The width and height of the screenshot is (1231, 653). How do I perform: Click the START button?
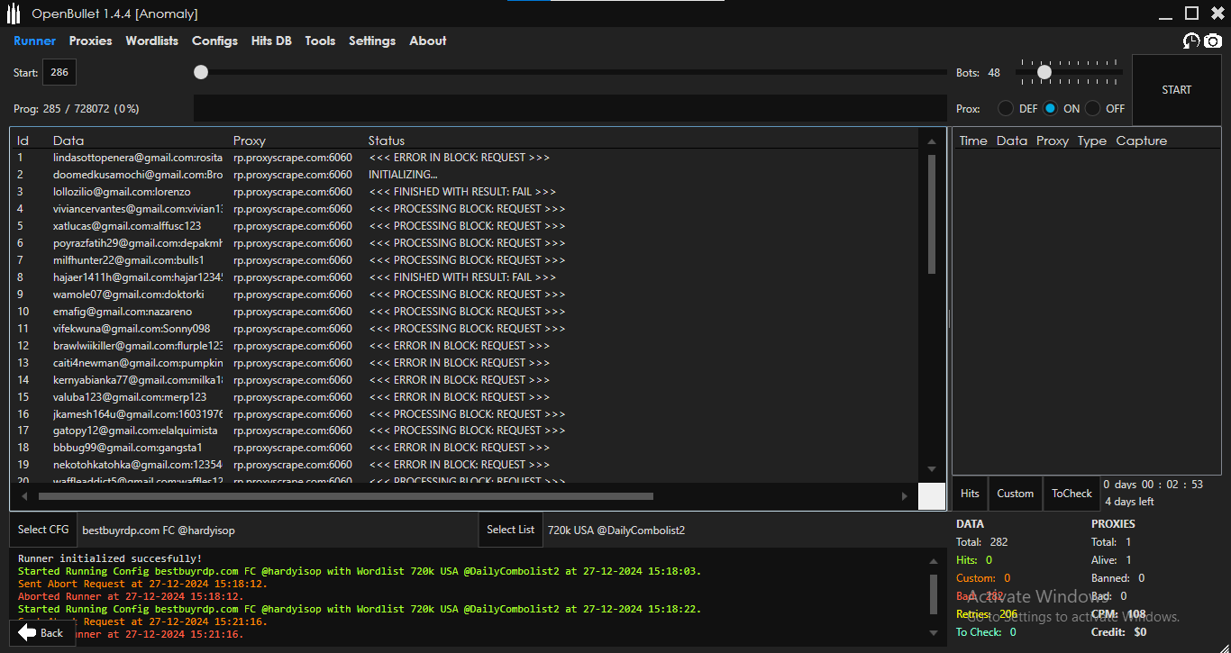click(1177, 90)
